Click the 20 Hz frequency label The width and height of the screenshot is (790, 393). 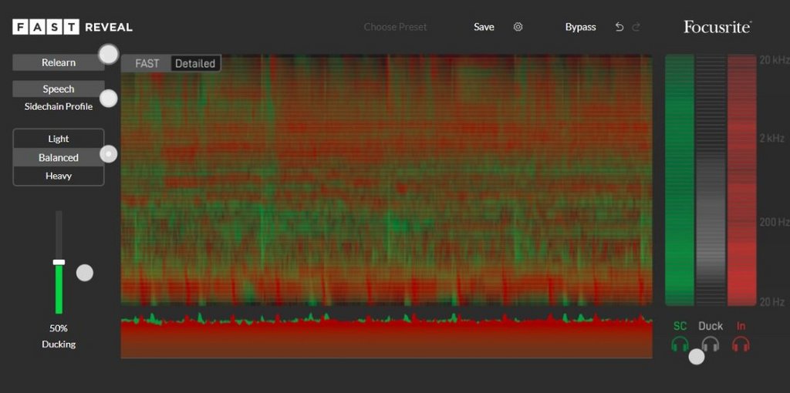(x=772, y=302)
